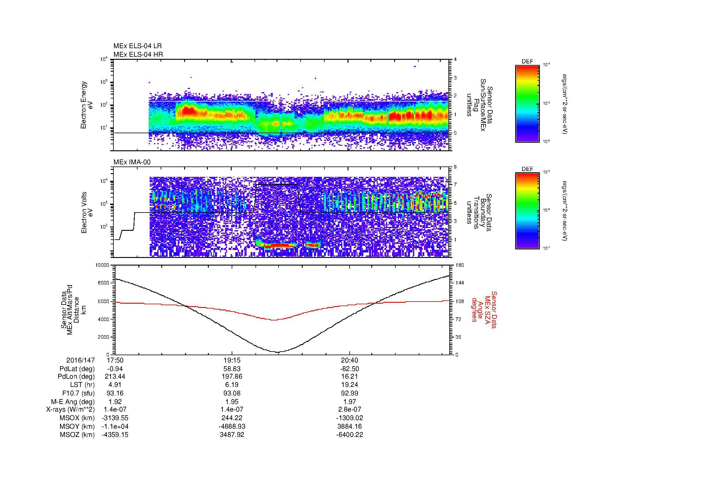The height and width of the screenshot is (504, 713).
Task: Click the MSOY value 3884.16
Action: coord(349,427)
